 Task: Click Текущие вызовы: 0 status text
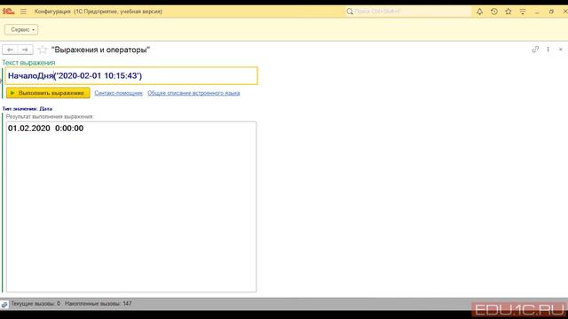click(x=35, y=304)
